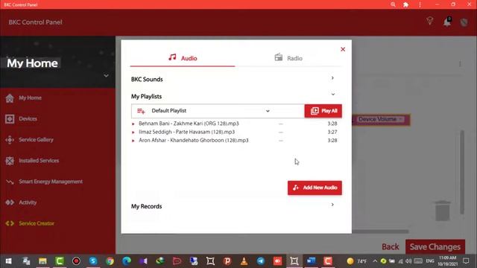Viewport: 477px width, 268px height.
Task: Expand the My Home header chevron
Action: point(106,75)
